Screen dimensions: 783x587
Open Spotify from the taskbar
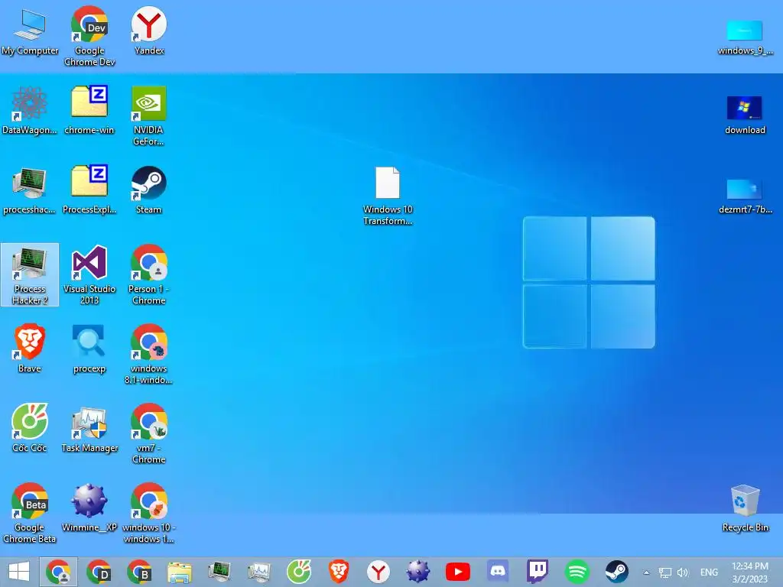coord(577,572)
